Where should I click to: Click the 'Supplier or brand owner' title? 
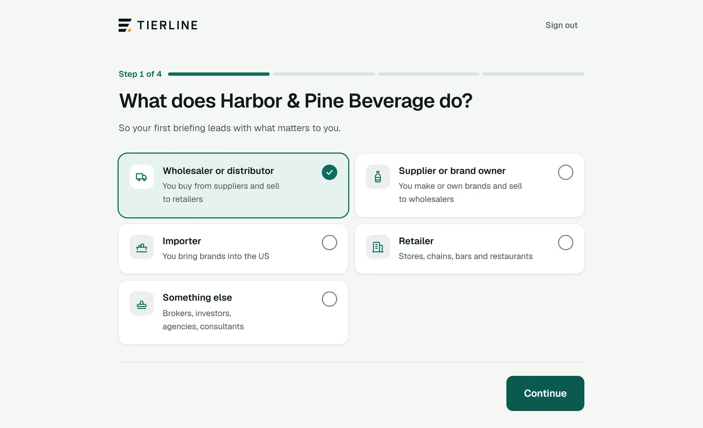click(x=452, y=171)
